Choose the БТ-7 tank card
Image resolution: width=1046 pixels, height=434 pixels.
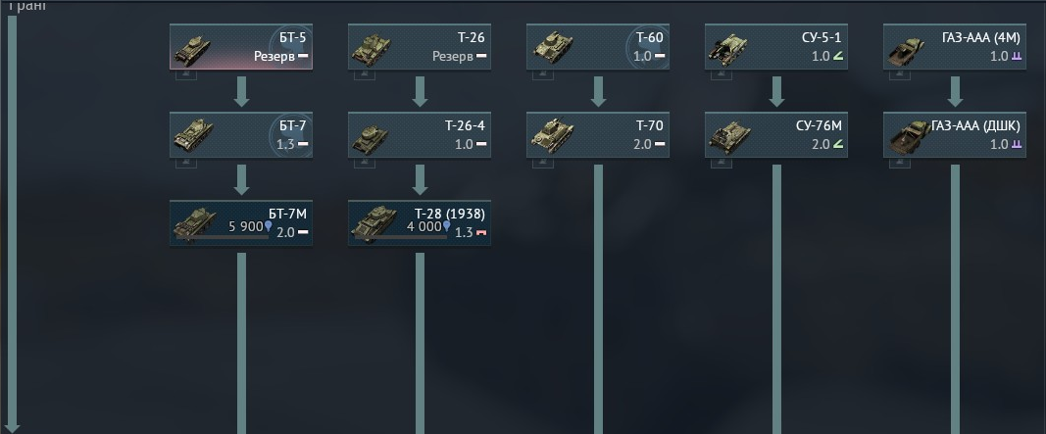pyautogui.click(x=241, y=134)
